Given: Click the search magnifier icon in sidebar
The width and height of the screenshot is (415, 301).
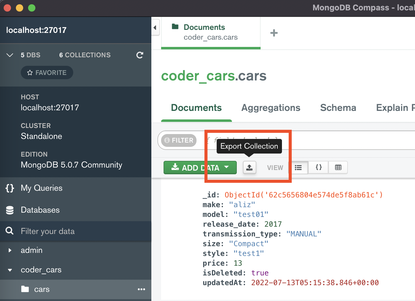Looking at the screenshot, I should pyautogui.click(x=9, y=231).
